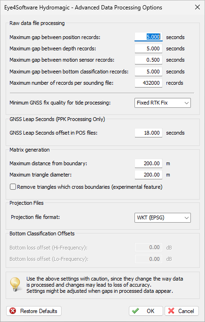
Task: Click the green checkmark icon on OK
Action: point(135,311)
